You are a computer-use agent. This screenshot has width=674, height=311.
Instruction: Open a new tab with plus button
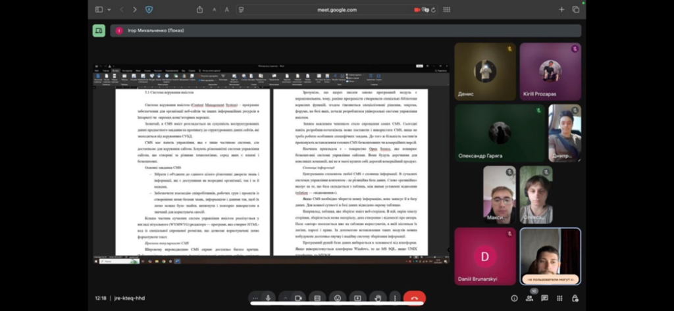tap(561, 9)
